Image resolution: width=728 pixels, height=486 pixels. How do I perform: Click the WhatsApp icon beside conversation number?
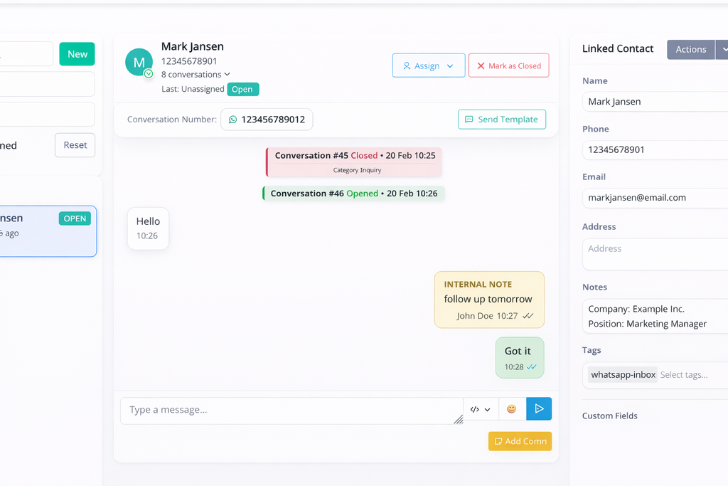[232, 120]
